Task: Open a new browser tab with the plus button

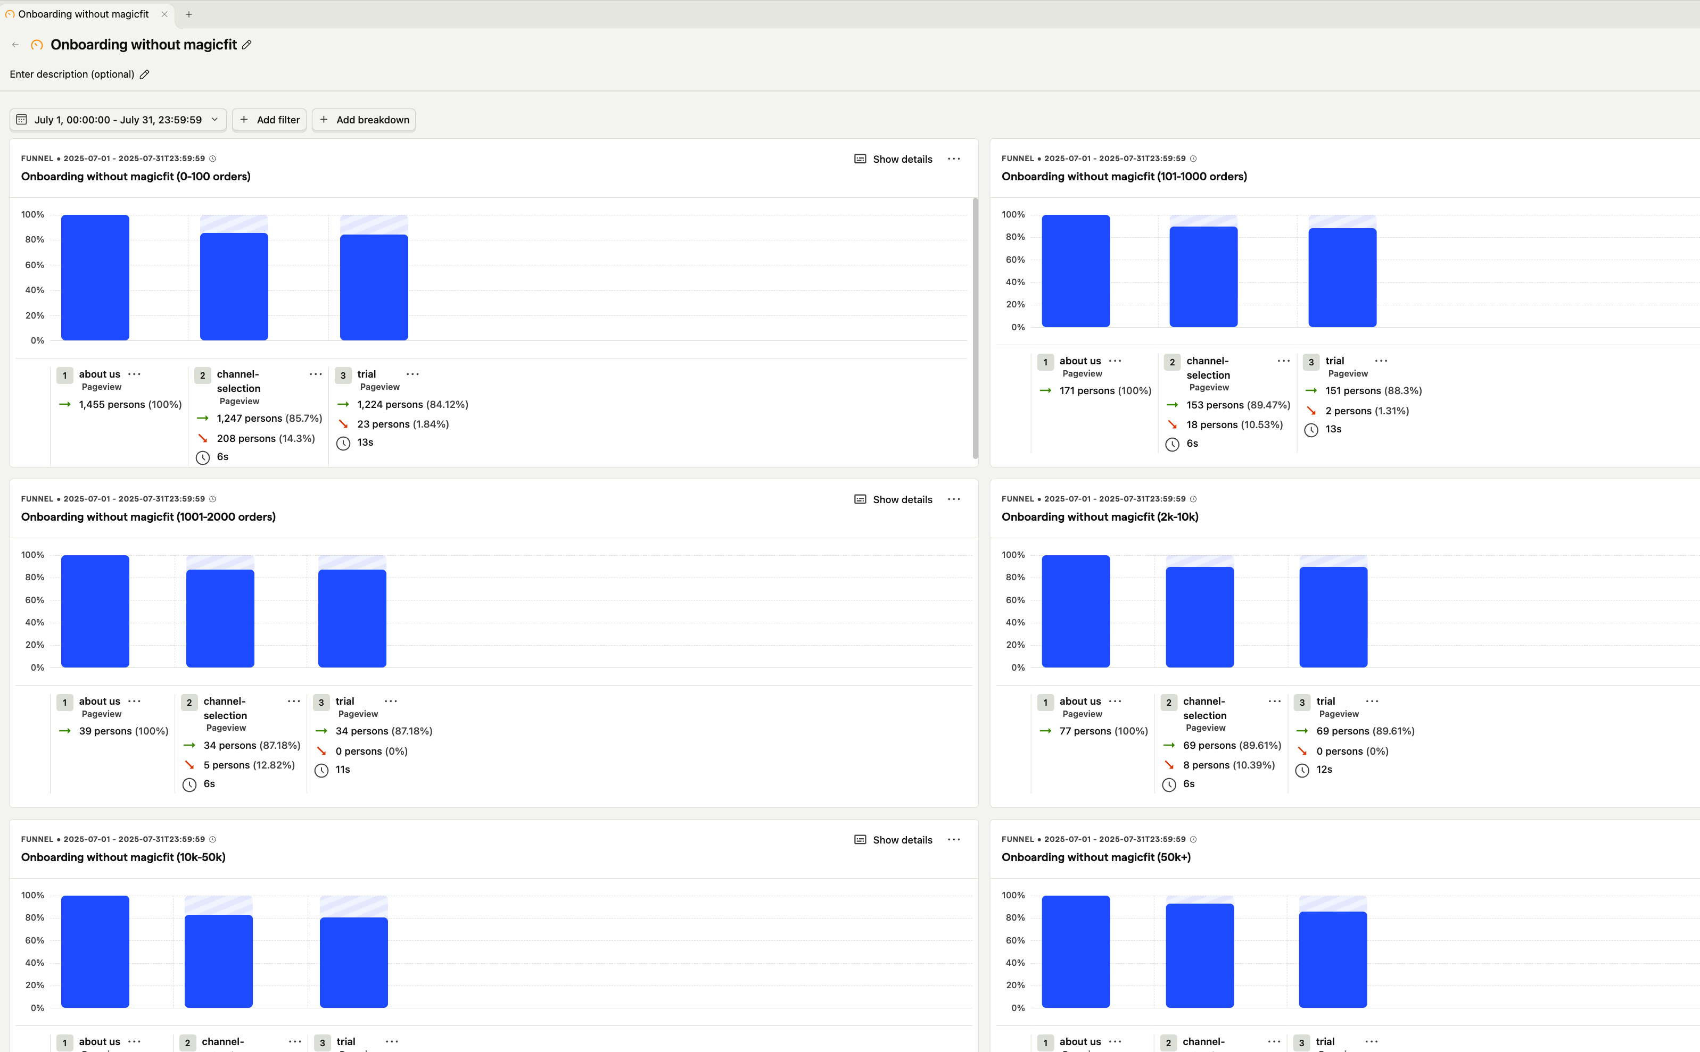Action: coord(188,13)
